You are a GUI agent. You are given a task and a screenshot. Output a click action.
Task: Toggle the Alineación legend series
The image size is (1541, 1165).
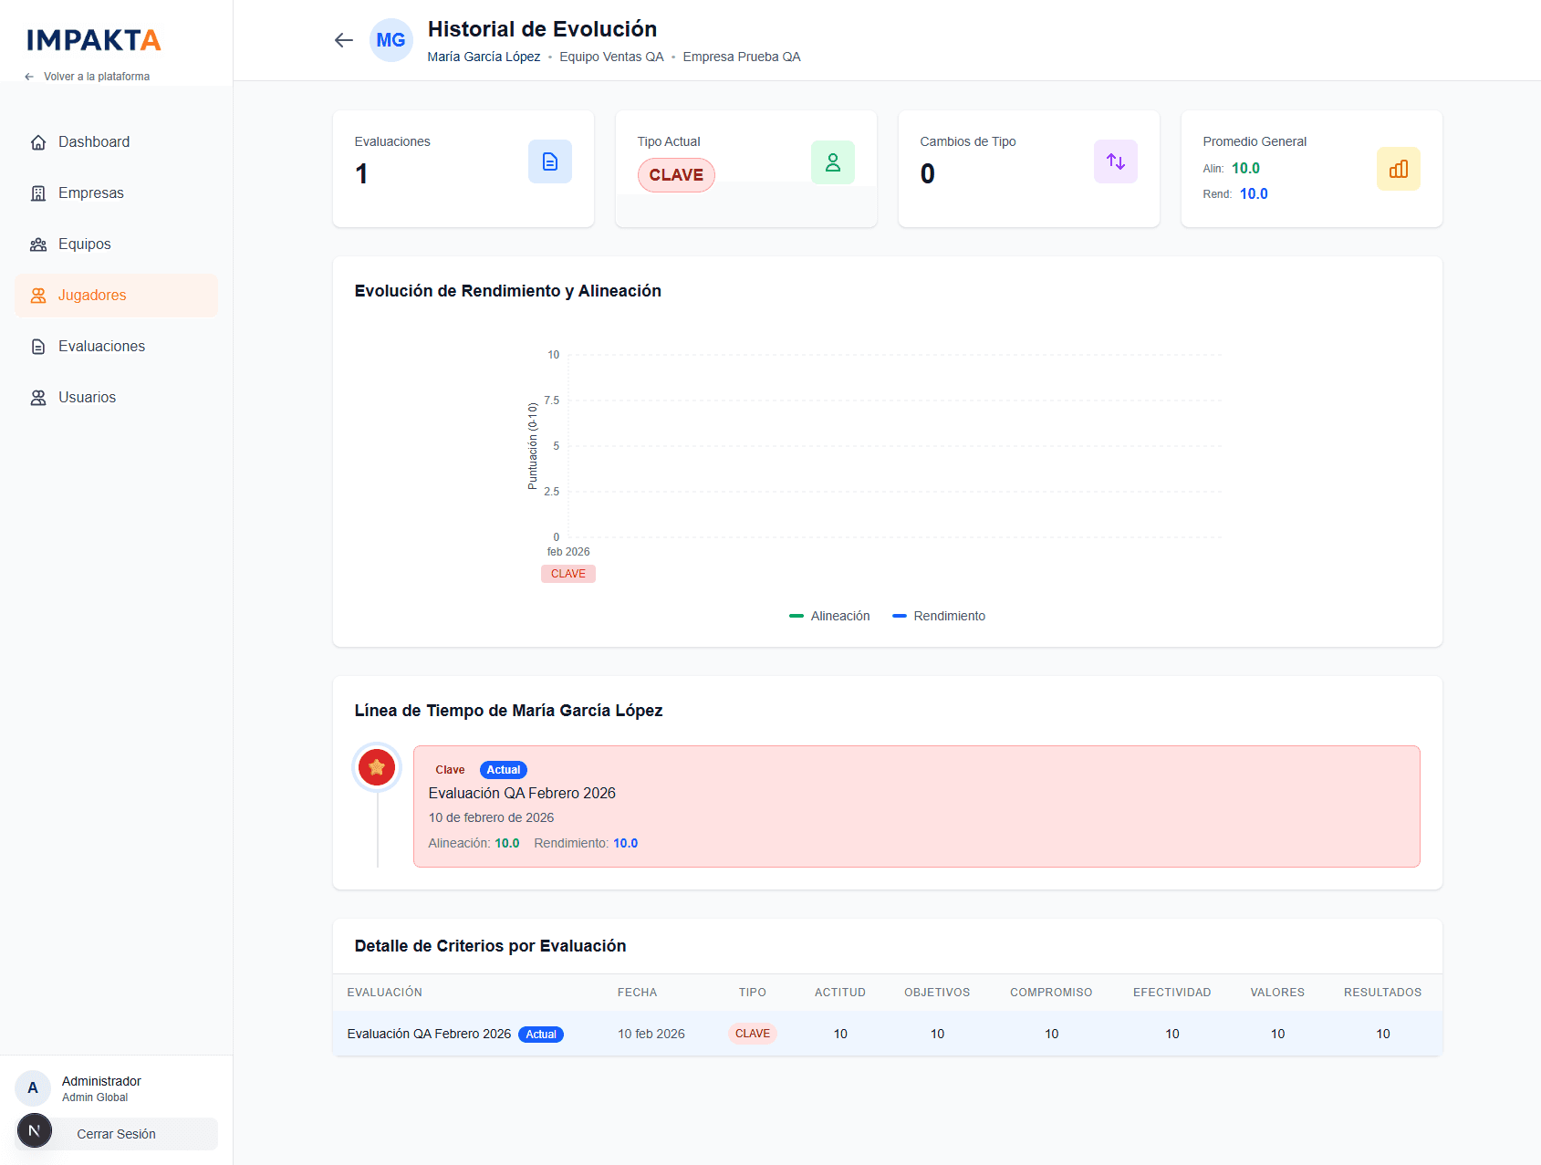click(830, 616)
